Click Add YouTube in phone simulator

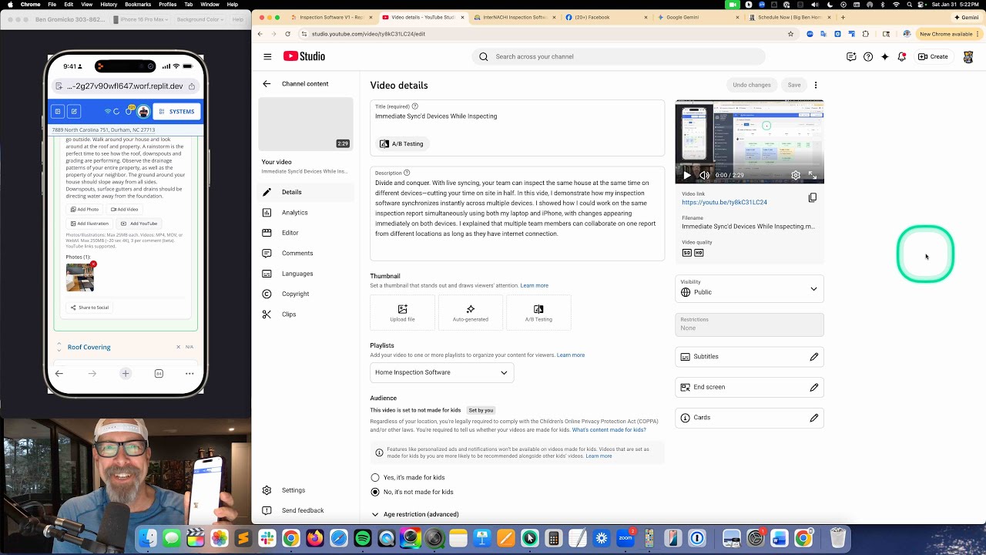(139, 224)
